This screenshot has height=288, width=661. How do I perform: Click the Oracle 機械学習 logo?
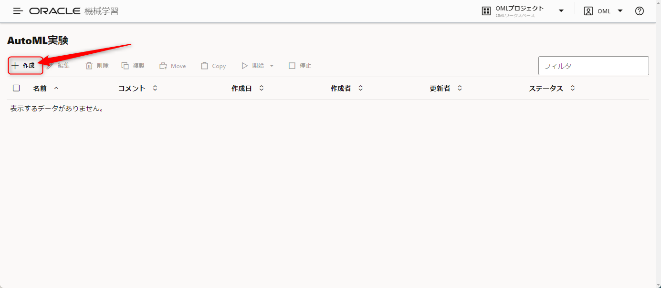[x=74, y=11]
